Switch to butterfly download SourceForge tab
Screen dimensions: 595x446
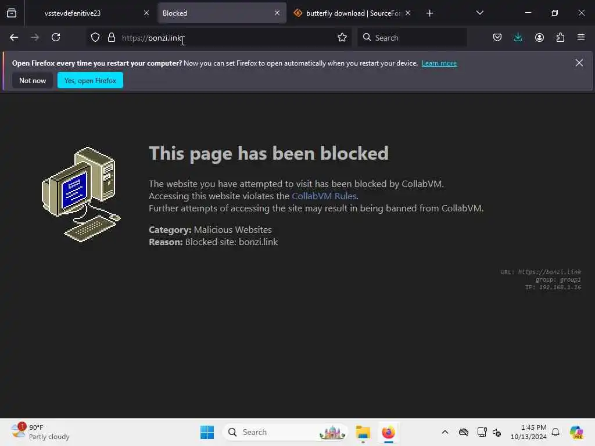coord(353,13)
